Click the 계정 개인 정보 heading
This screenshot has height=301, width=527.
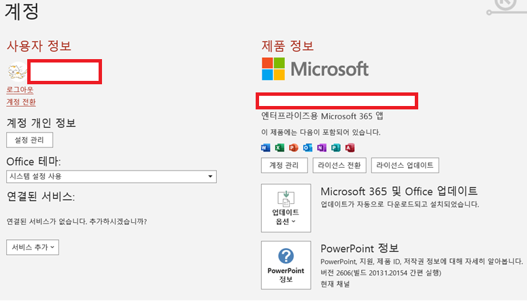click(x=41, y=123)
